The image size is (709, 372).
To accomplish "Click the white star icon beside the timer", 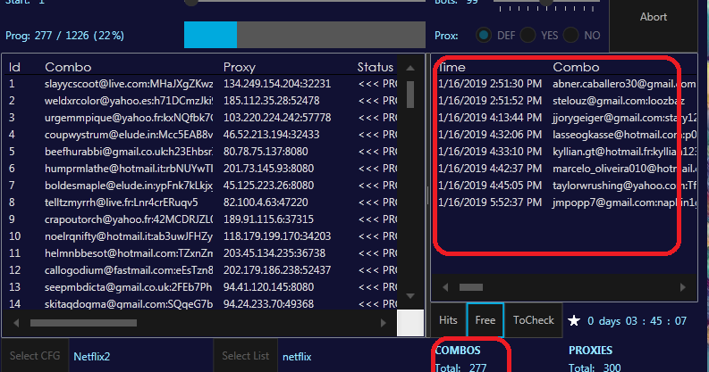I will pyautogui.click(x=574, y=320).
